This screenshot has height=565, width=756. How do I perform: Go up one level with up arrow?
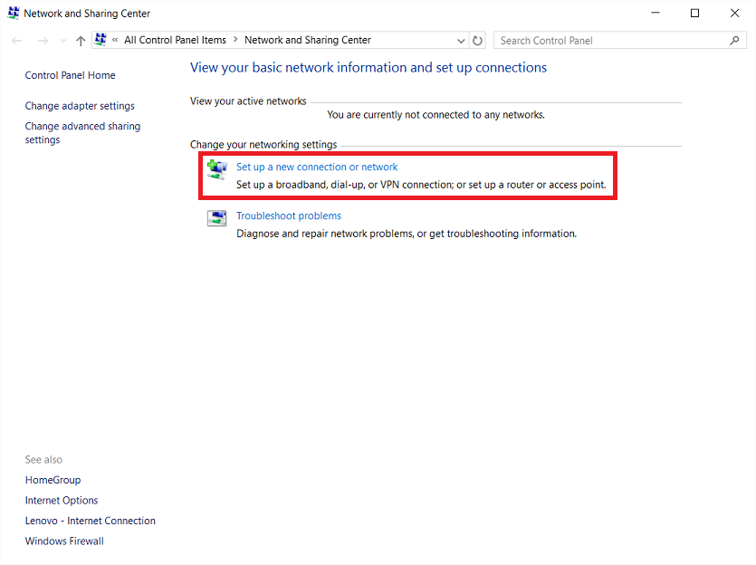point(81,41)
